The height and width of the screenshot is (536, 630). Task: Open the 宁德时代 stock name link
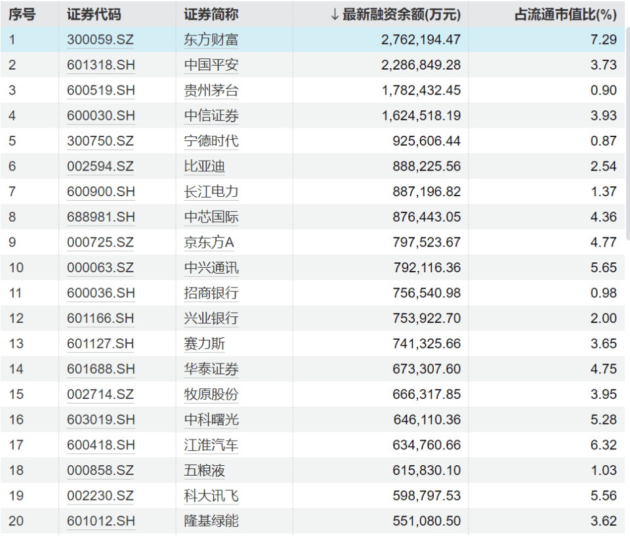click(x=211, y=140)
